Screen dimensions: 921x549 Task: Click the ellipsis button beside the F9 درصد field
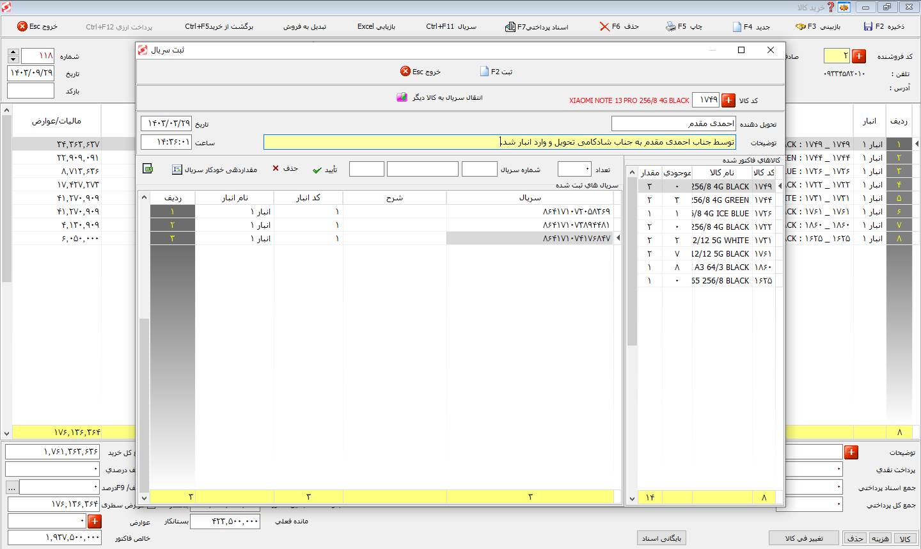pyautogui.click(x=12, y=488)
